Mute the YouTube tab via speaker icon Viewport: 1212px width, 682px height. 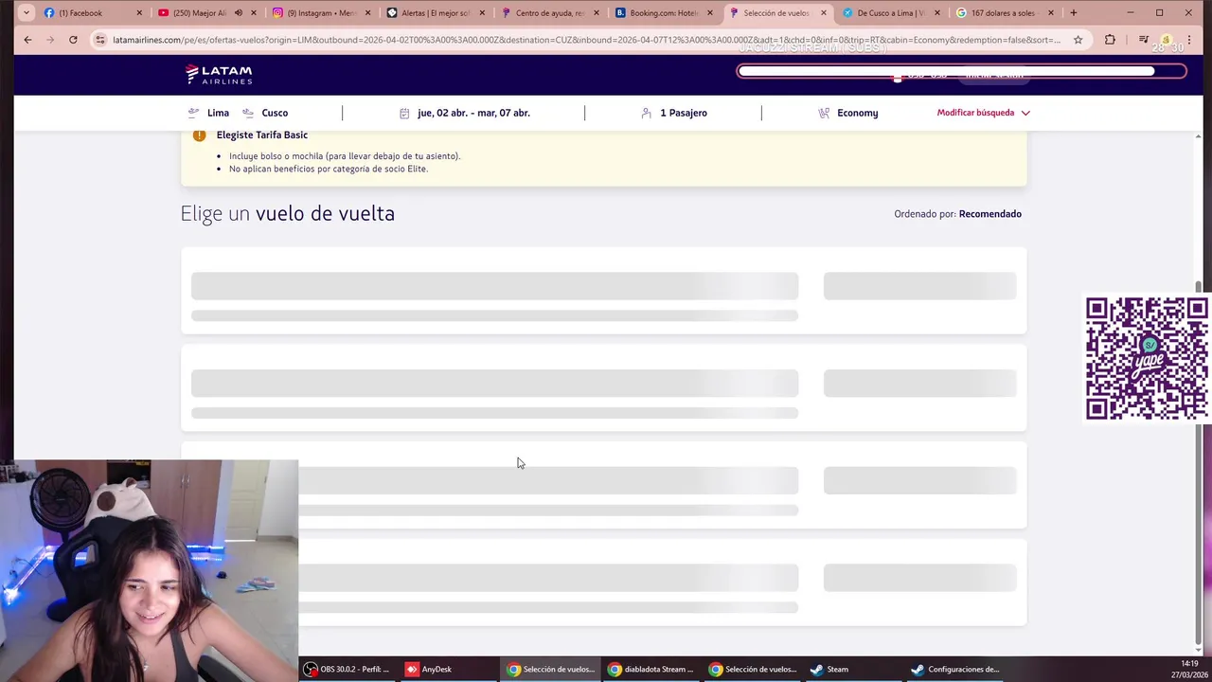pyautogui.click(x=239, y=13)
